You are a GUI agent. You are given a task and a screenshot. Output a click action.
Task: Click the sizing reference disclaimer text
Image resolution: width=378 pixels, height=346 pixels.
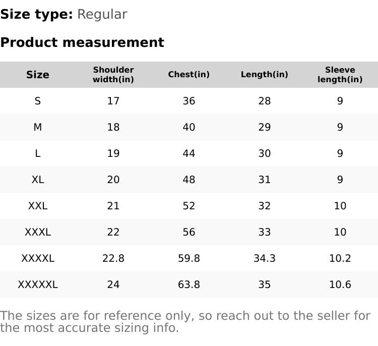[185, 322]
